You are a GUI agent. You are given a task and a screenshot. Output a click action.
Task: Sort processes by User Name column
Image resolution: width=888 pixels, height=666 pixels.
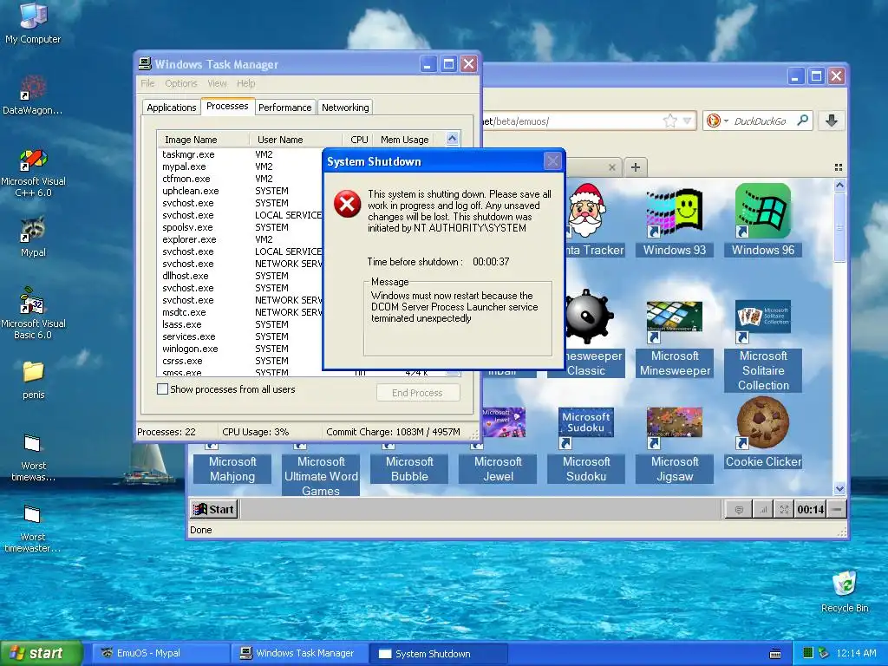297,140
